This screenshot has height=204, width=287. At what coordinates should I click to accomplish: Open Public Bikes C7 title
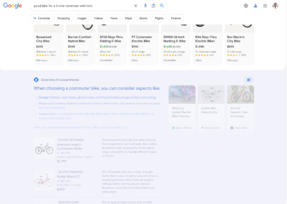68,176
